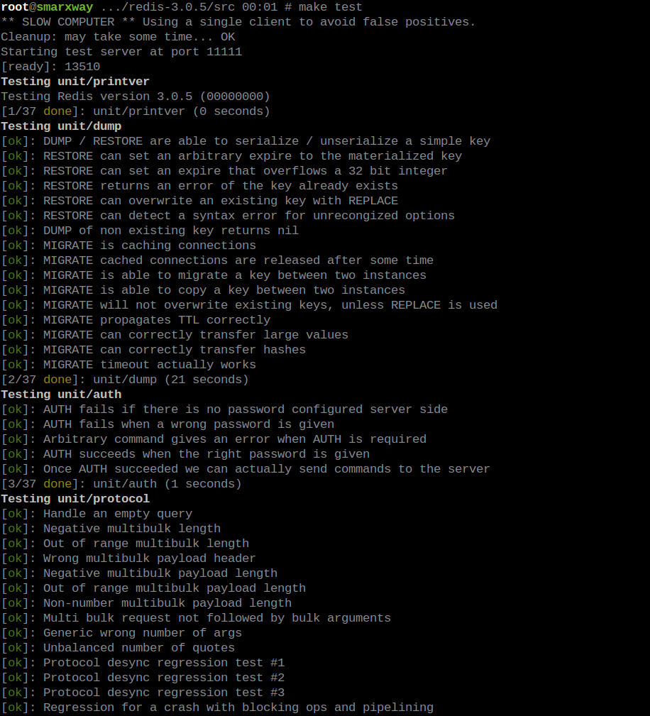Click "Protocol desync regression test #1" line
The image size is (650, 716).
(143, 663)
